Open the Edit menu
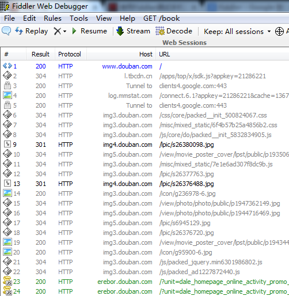This screenshot has width=289, height=296. [29, 18]
